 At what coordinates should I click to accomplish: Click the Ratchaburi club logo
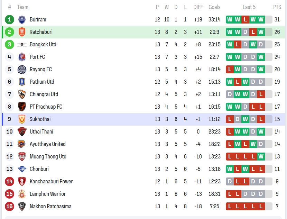click(22, 32)
